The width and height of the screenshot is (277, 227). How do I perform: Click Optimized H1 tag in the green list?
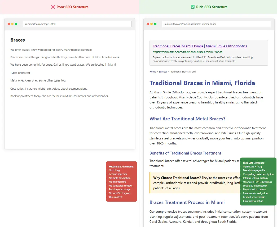tap(252, 166)
